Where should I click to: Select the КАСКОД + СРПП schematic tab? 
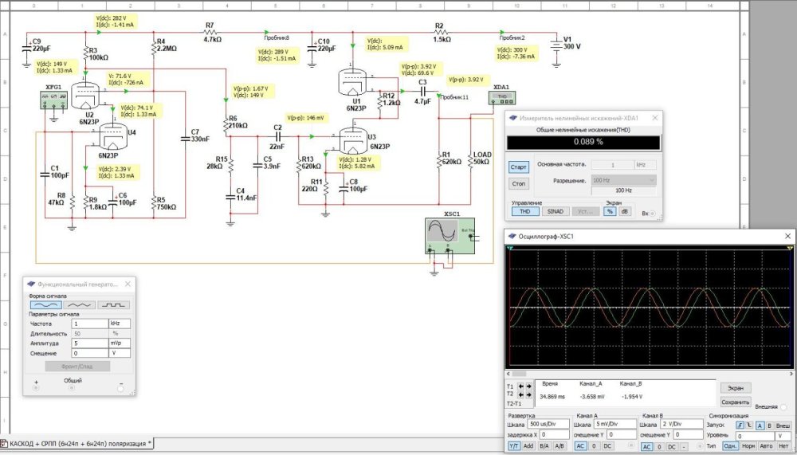pos(78,443)
